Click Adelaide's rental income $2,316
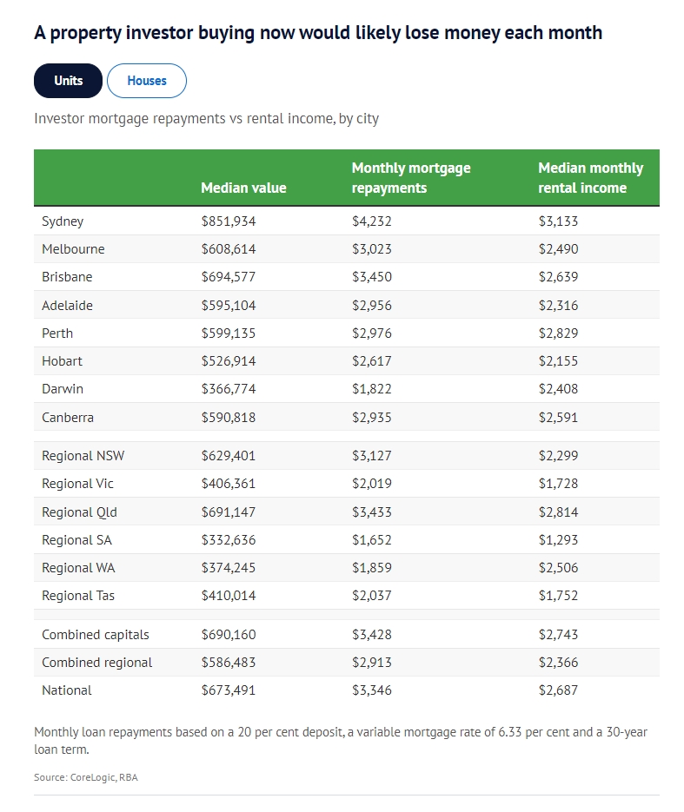 pos(558,306)
